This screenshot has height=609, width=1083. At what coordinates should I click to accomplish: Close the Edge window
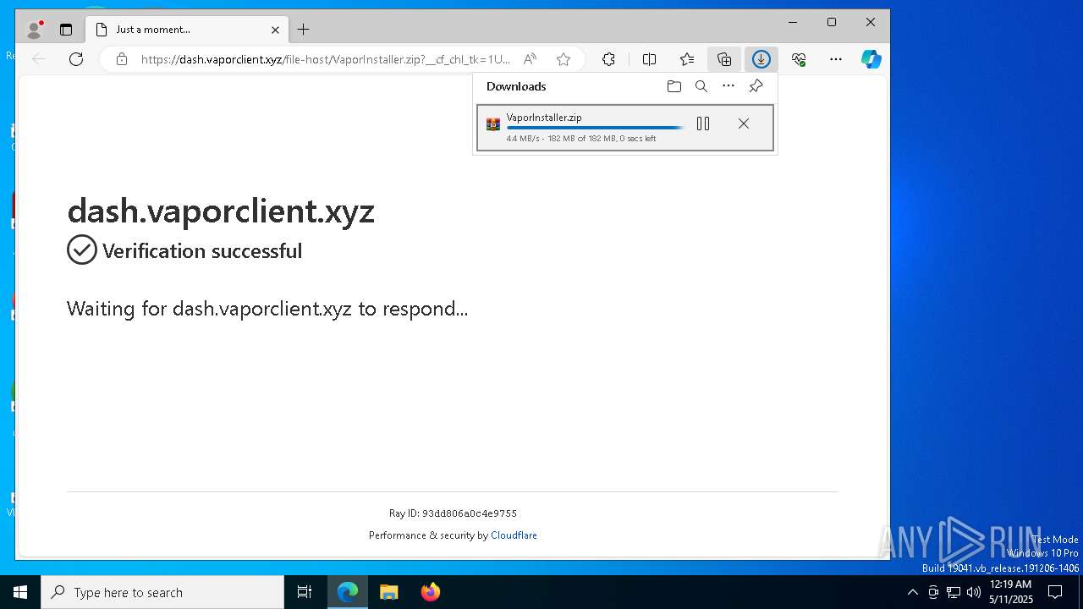(870, 22)
